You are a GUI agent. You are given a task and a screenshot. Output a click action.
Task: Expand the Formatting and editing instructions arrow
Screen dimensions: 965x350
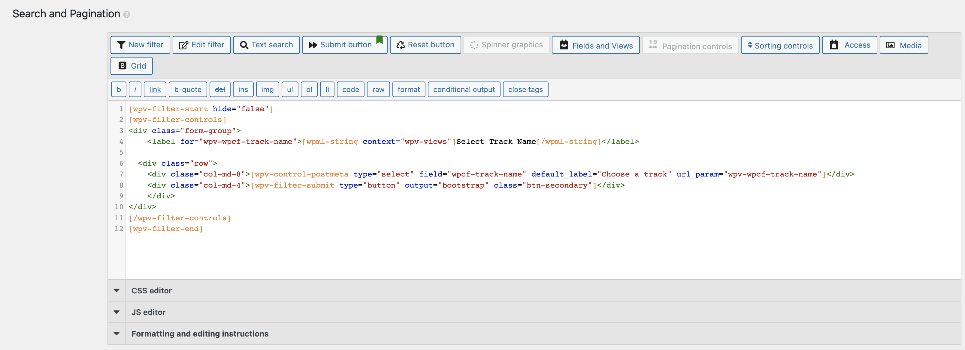click(x=116, y=334)
